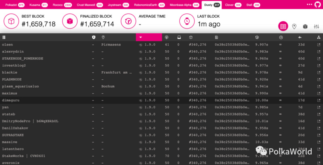The image size is (323, 165).
Task: Select the DanilUshakov node name
Action: click(x=15, y=128)
